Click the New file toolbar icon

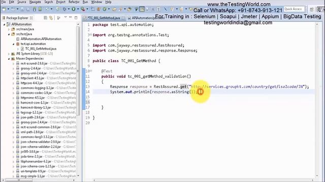tap(4, 9)
